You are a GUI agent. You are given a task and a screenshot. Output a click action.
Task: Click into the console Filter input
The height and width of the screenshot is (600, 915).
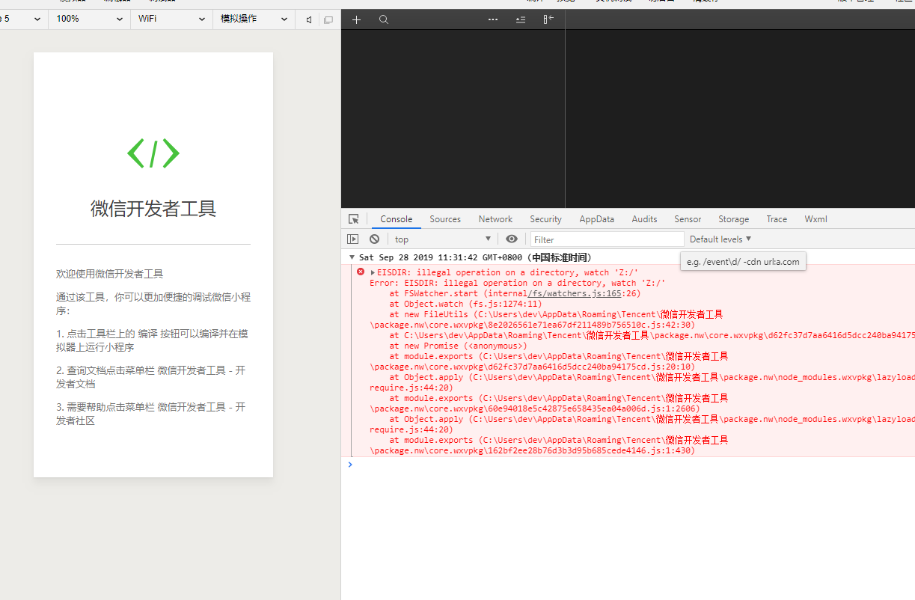(608, 239)
